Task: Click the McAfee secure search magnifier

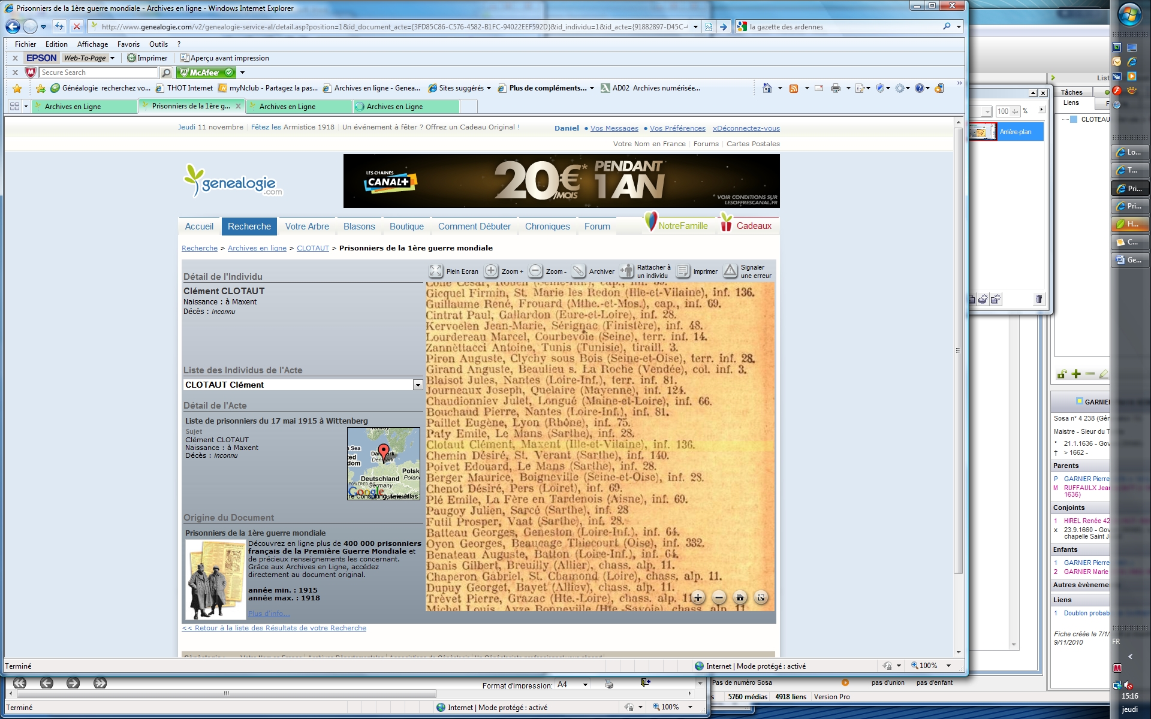Action: (167, 72)
